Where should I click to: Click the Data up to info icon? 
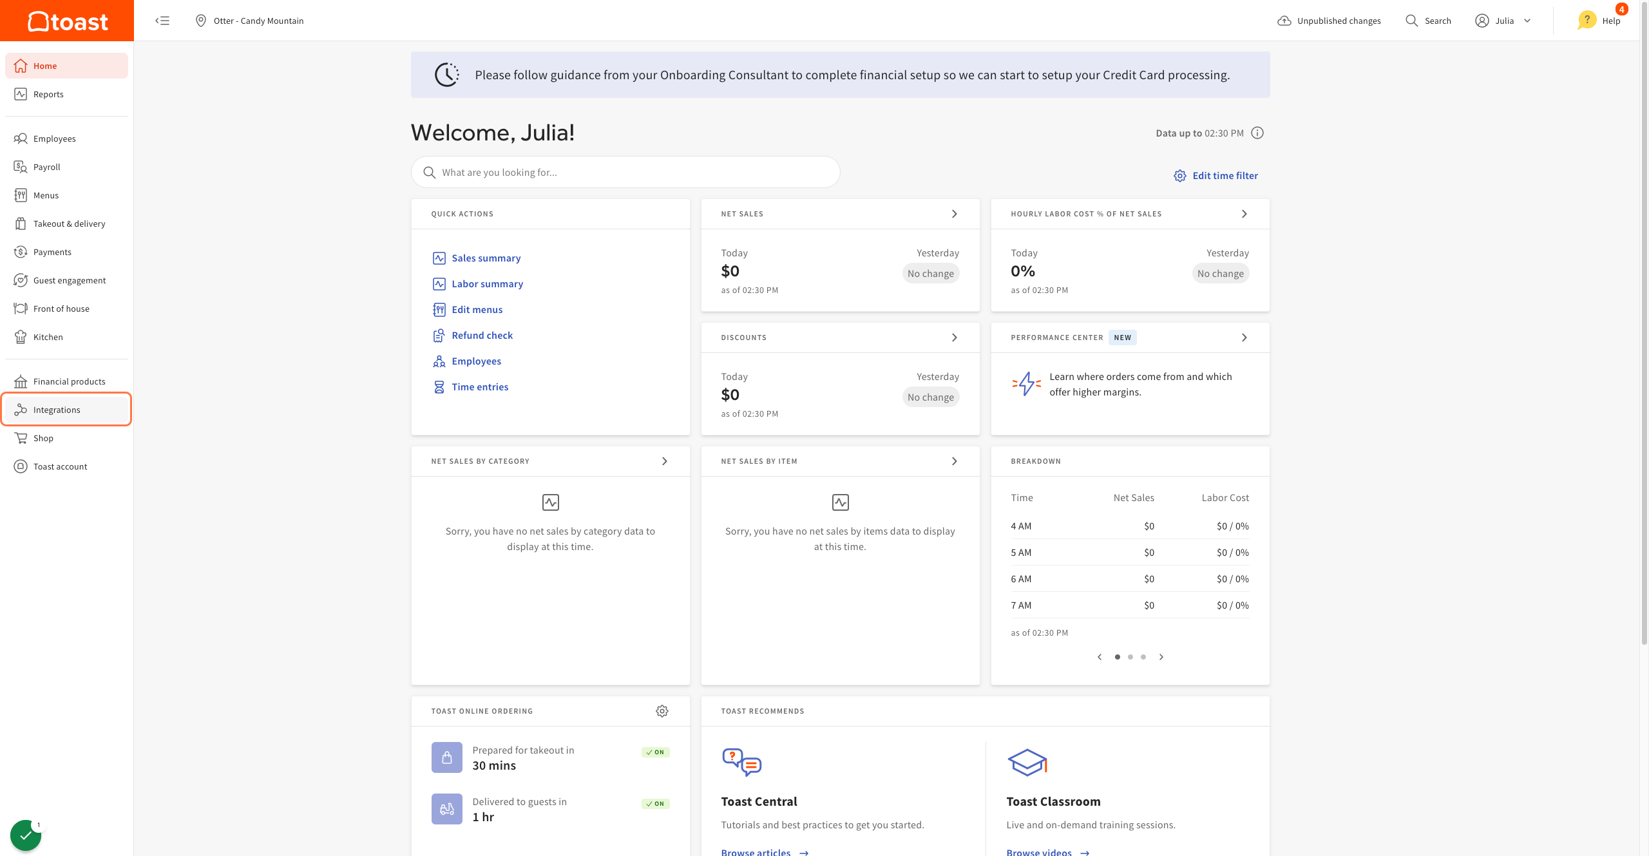[x=1257, y=133]
